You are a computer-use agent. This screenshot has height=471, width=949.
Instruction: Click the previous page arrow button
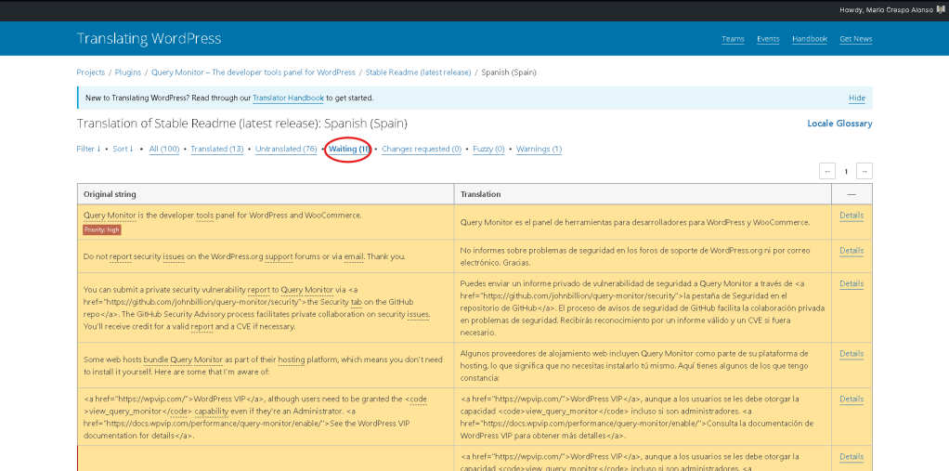tap(827, 171)
